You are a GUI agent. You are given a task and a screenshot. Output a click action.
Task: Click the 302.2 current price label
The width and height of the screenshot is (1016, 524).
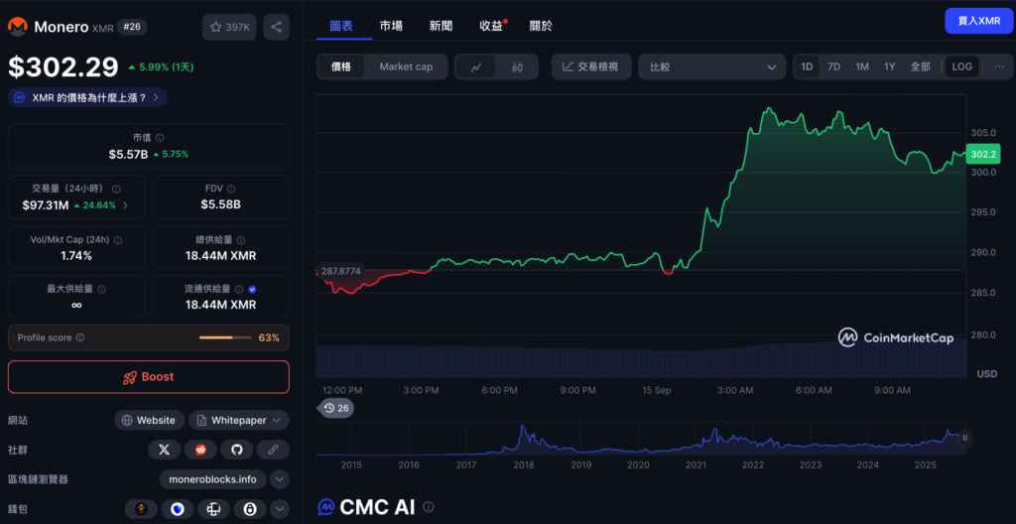pyautogui.click(x=983, y=155)
